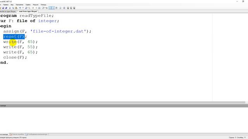Open the Правка menu
Screen dimensions: 248x139
tap(6, 5)
